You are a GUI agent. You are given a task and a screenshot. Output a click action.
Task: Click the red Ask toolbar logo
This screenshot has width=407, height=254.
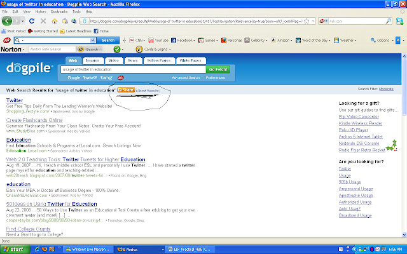7,40
